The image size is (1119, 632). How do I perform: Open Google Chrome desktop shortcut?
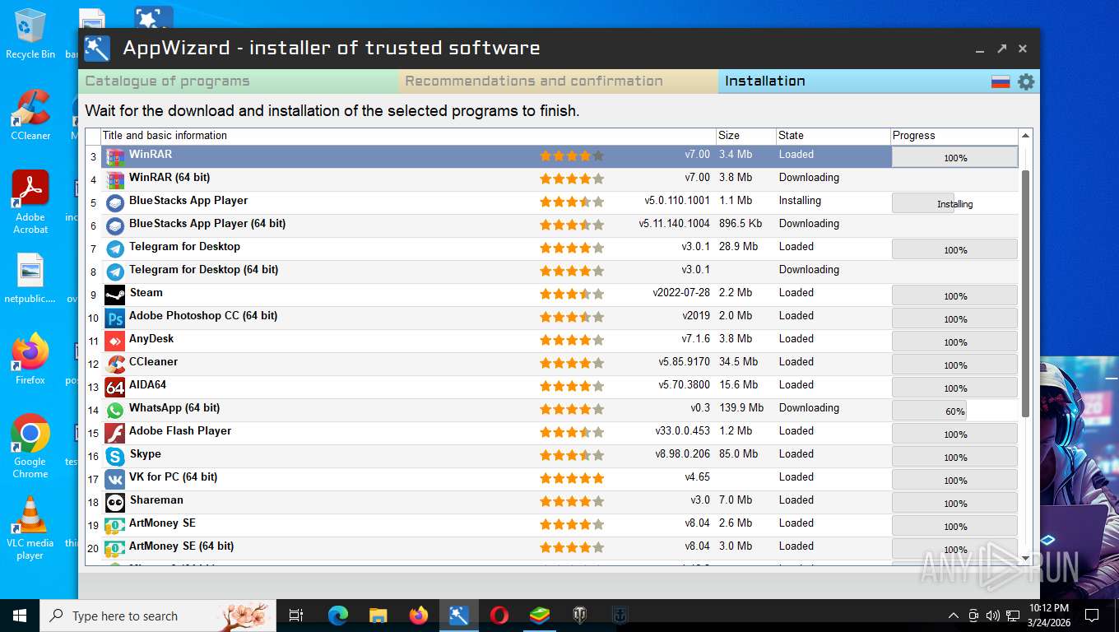click(x=30, y=445)
